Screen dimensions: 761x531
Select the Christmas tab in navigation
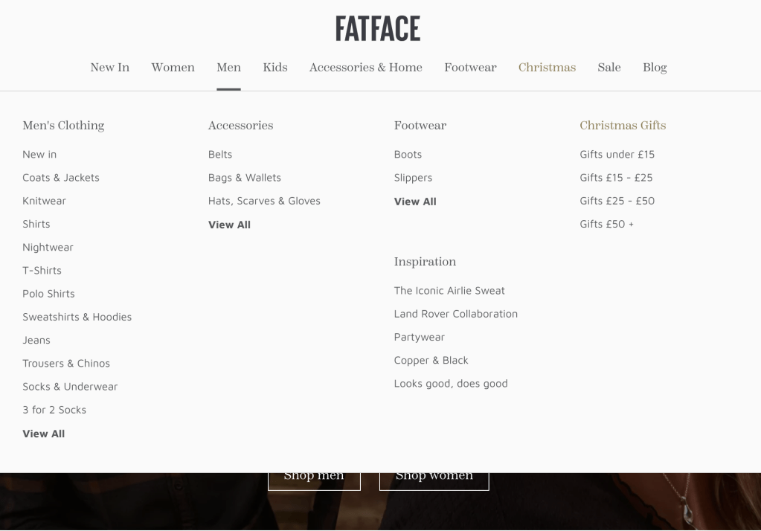pos(547,68)
